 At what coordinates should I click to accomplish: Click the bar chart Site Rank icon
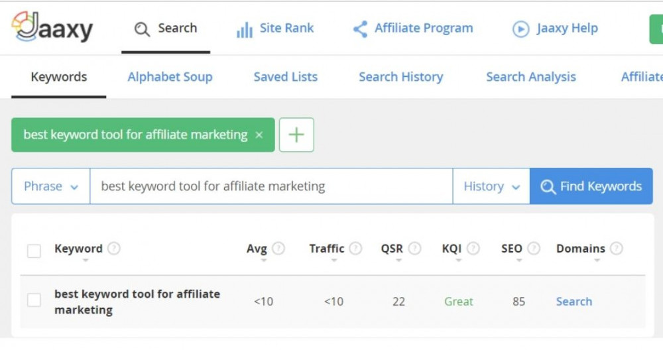[x=245, y=30]
